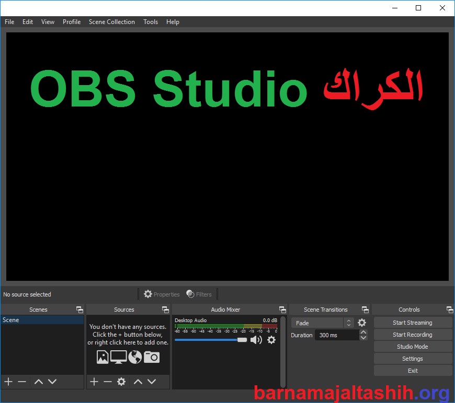
Task: Pop out the Scene Transitions dock
Action: pyautogui.click(x=366, y=310)
